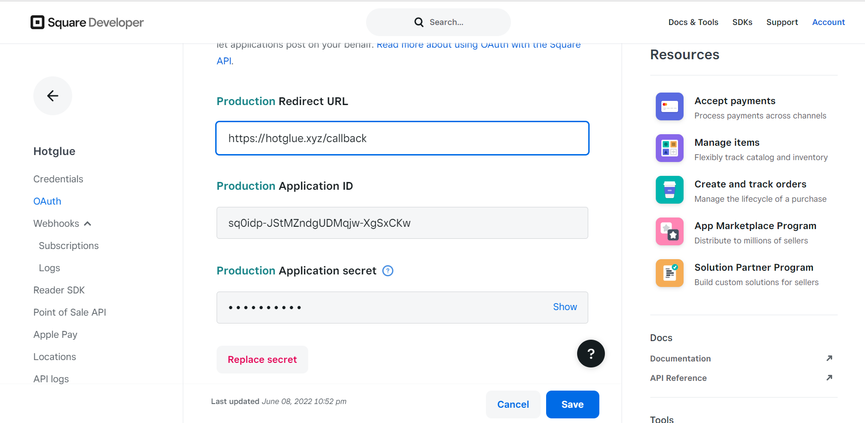This screenshot has width=865, height=423.
Task: Open the Accept payments icon
Action: 669,106
